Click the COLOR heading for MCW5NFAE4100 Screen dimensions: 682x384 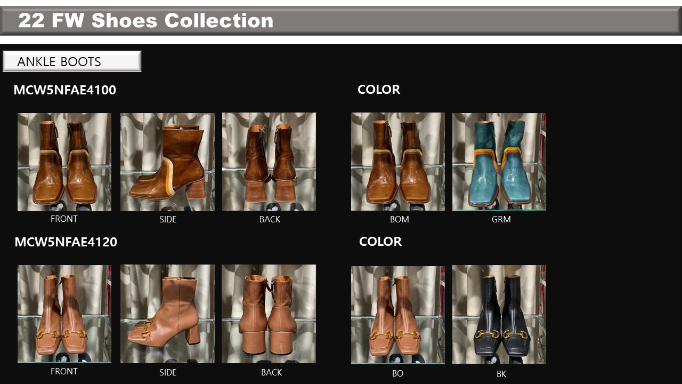click(379, 90)
